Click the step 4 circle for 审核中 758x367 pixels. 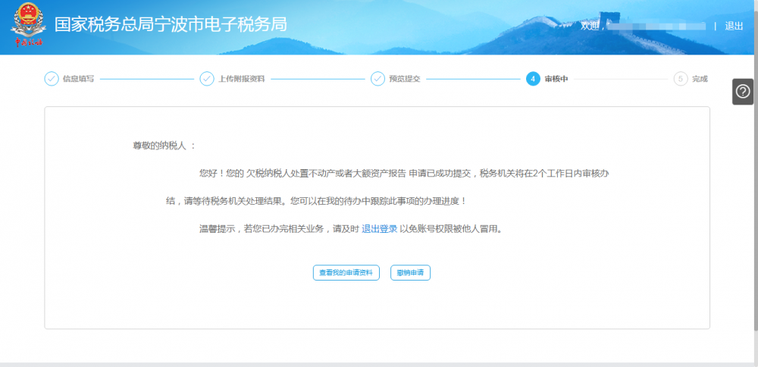click(x=533, y=79)
